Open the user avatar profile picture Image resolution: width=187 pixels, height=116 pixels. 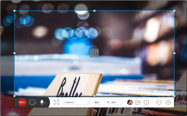tap(130, 102)
